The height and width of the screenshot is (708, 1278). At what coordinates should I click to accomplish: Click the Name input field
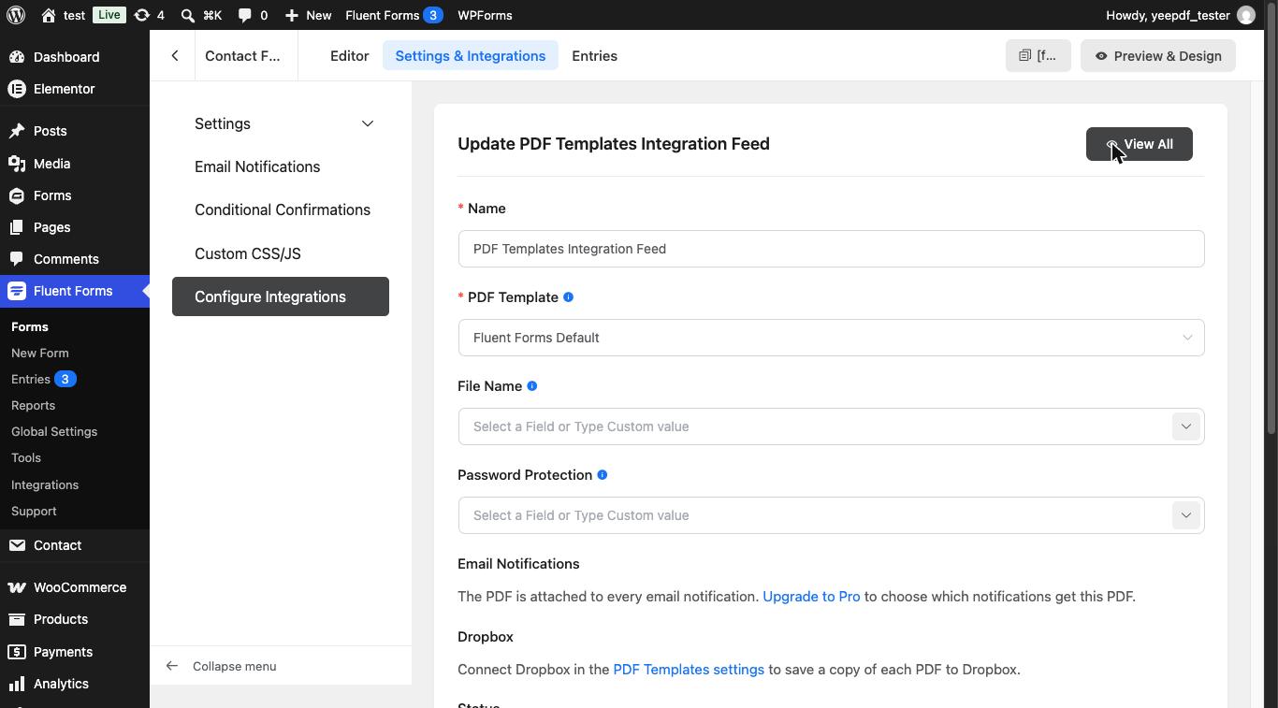[x=831, y=249]
